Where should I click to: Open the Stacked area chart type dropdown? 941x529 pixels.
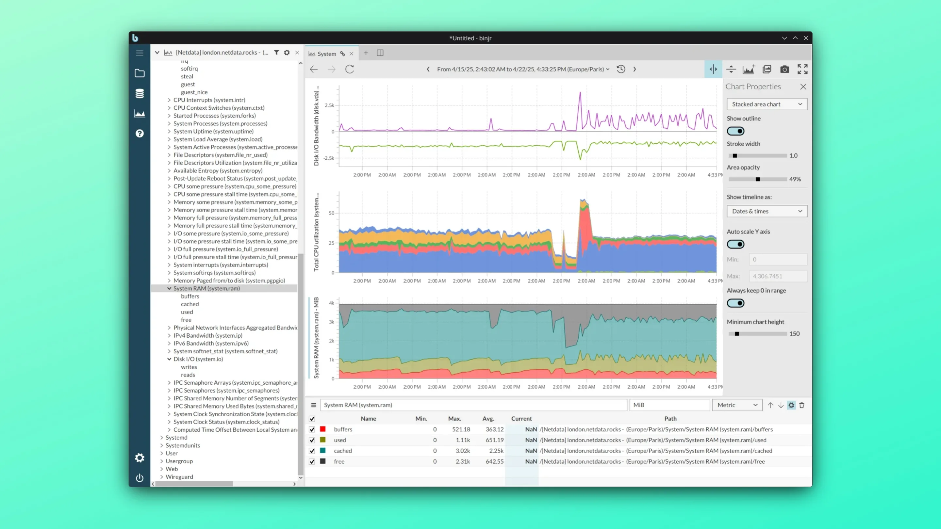[x=767, y=104]
